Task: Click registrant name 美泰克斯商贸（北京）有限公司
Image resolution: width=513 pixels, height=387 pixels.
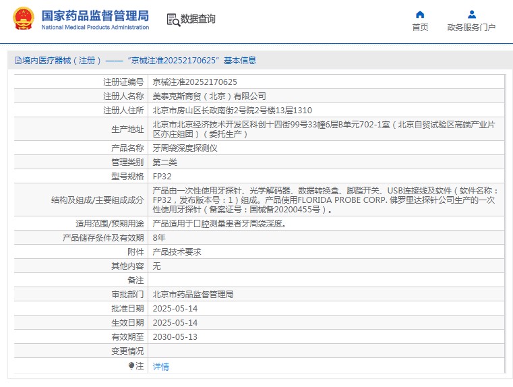Action: [209, 96]
